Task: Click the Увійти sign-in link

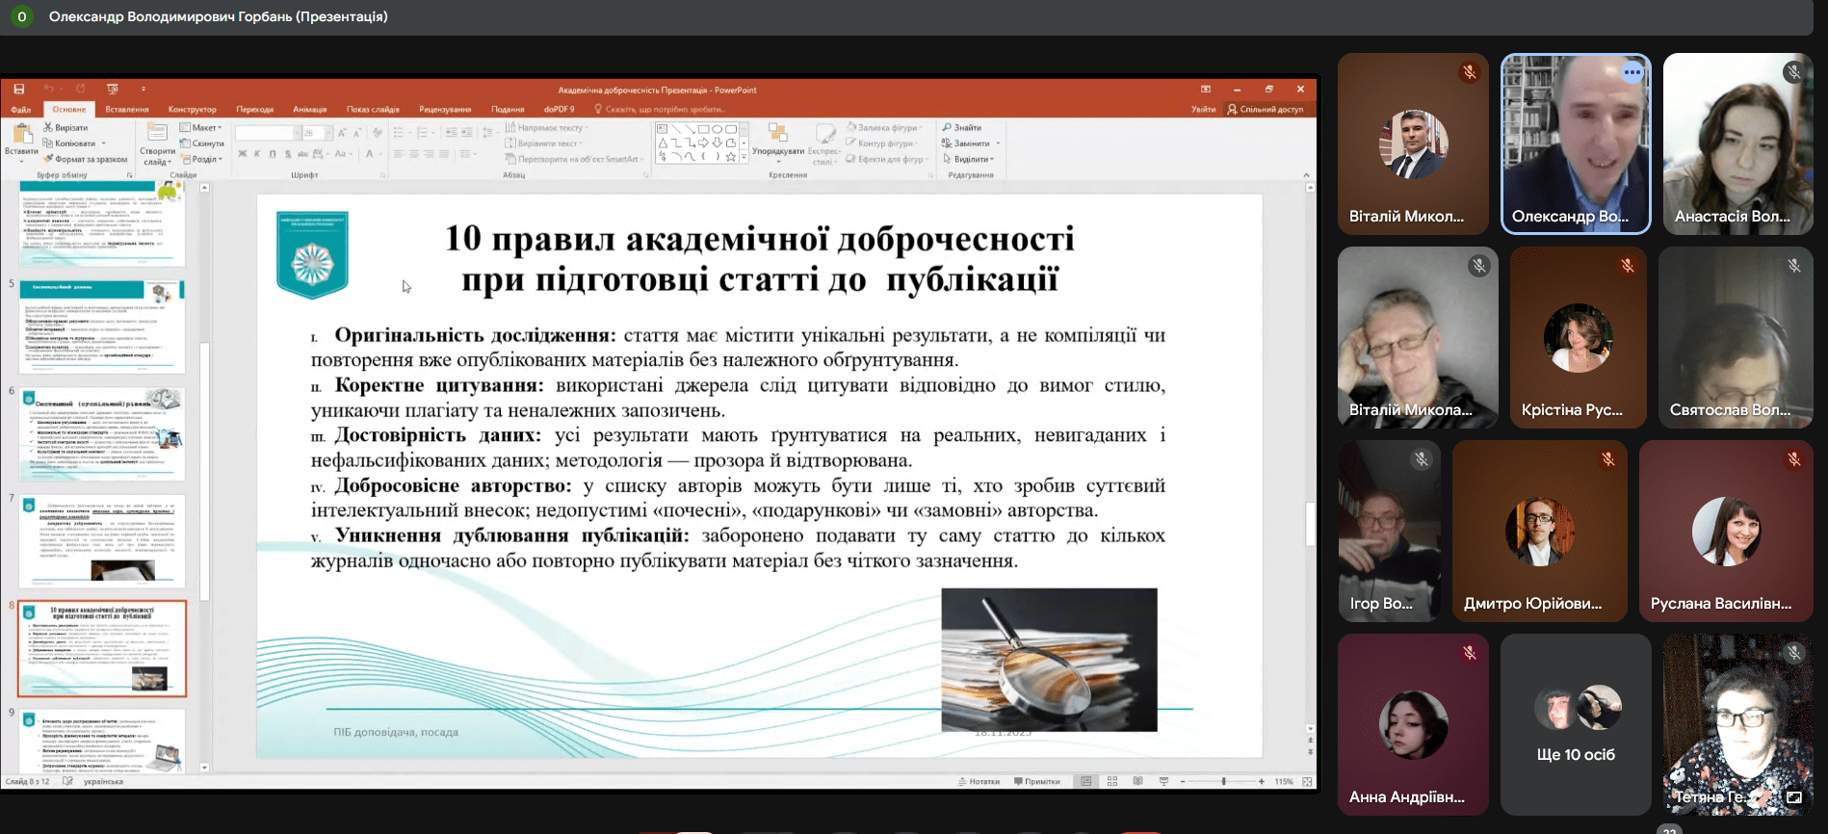Action: pos(1203,109)
